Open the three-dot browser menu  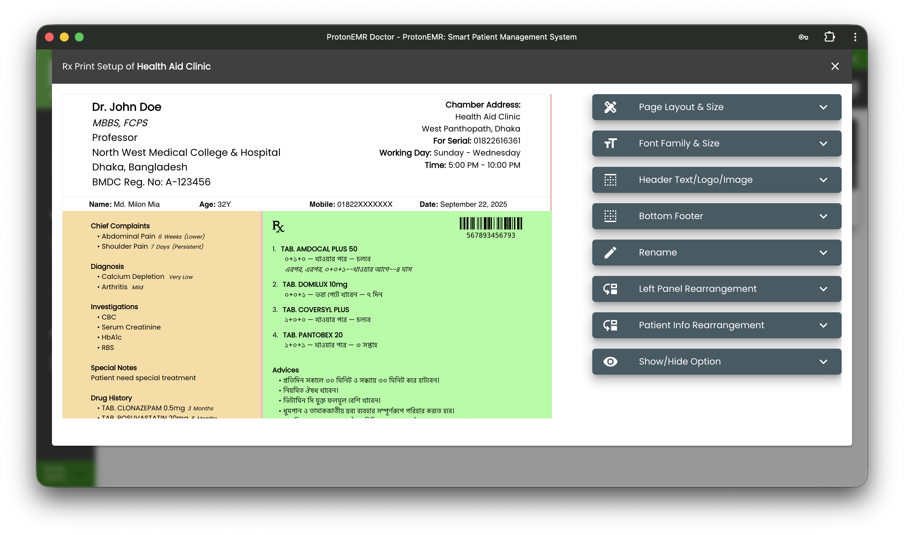pos(855,37)
